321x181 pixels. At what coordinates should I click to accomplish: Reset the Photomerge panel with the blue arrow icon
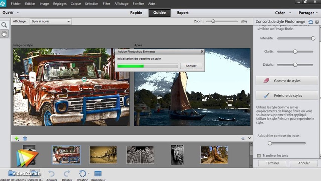pos(311,22)
